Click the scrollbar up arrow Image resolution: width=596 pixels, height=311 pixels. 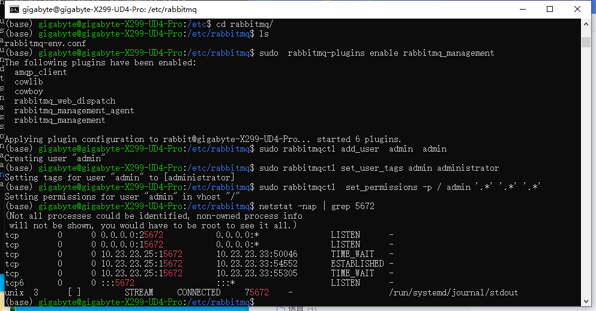click(x=586, y=24)
